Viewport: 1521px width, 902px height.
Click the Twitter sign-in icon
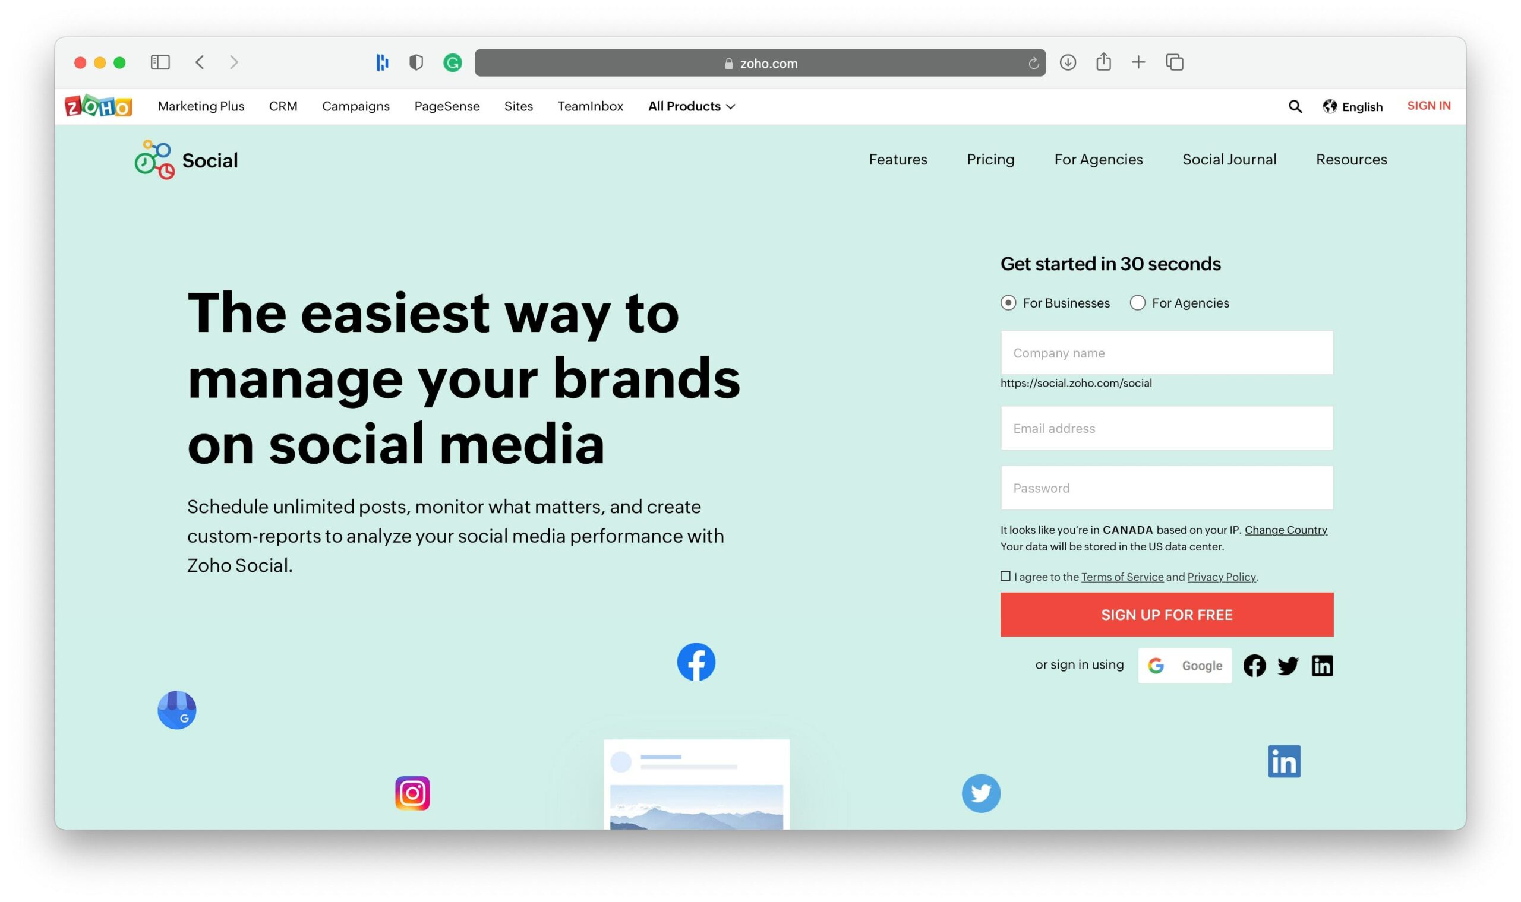point(1289,664)
